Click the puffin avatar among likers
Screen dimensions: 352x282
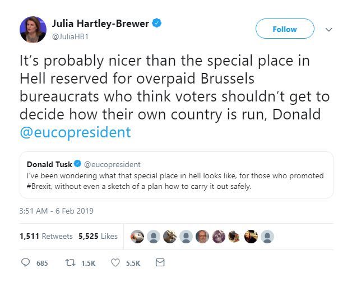point(137,237)
